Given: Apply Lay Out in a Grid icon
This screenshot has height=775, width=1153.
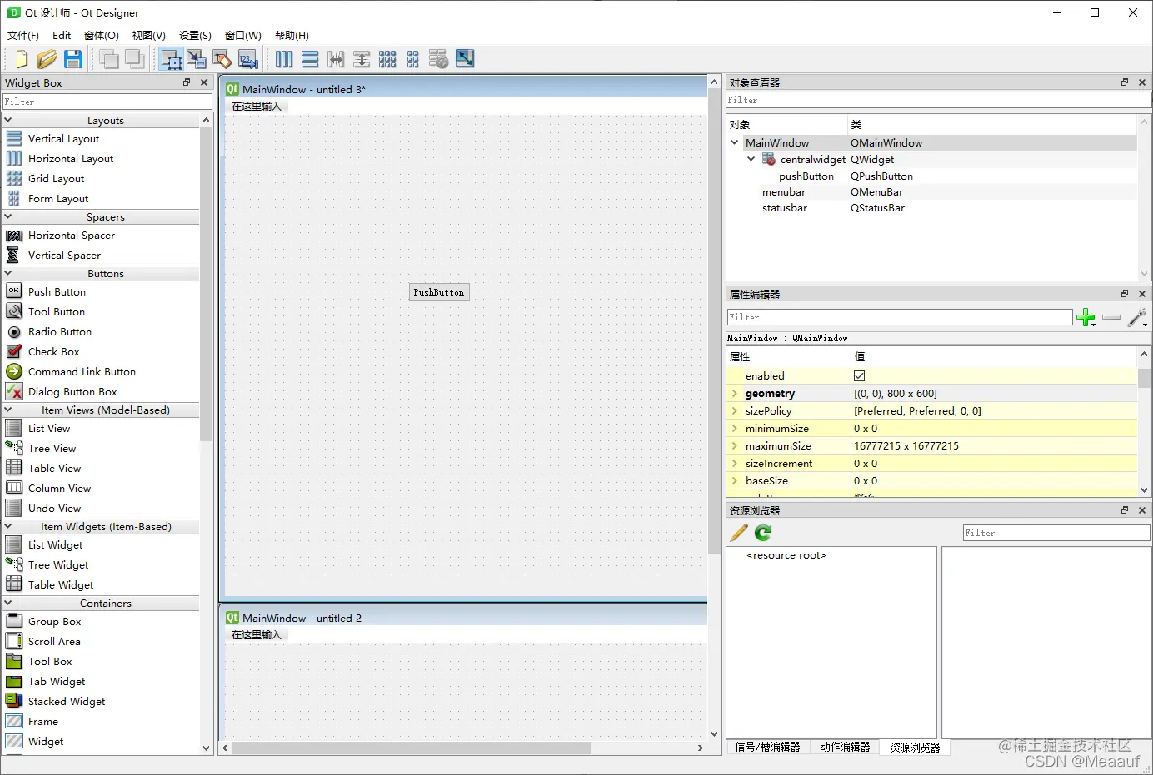Looking at the screenshot, I should point(387,59).
